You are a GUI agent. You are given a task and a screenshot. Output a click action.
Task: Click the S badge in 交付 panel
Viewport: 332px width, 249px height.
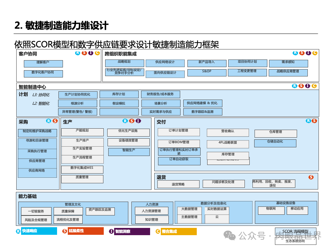314,121
